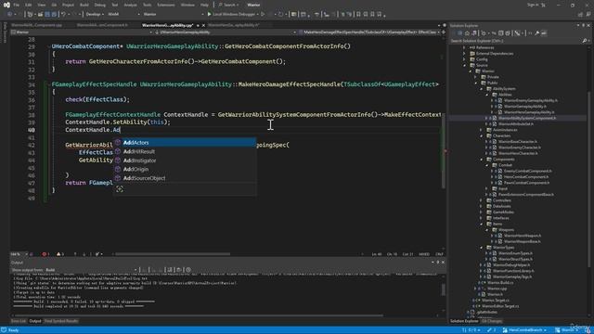Click Solution Explorer Collapse All icon

pyautogui.click(x=501, y=33)
